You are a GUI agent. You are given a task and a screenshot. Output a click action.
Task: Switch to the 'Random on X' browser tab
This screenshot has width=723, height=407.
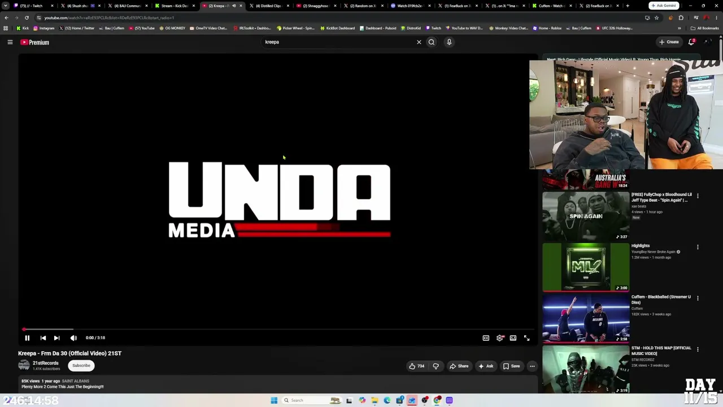click(363, 6)
